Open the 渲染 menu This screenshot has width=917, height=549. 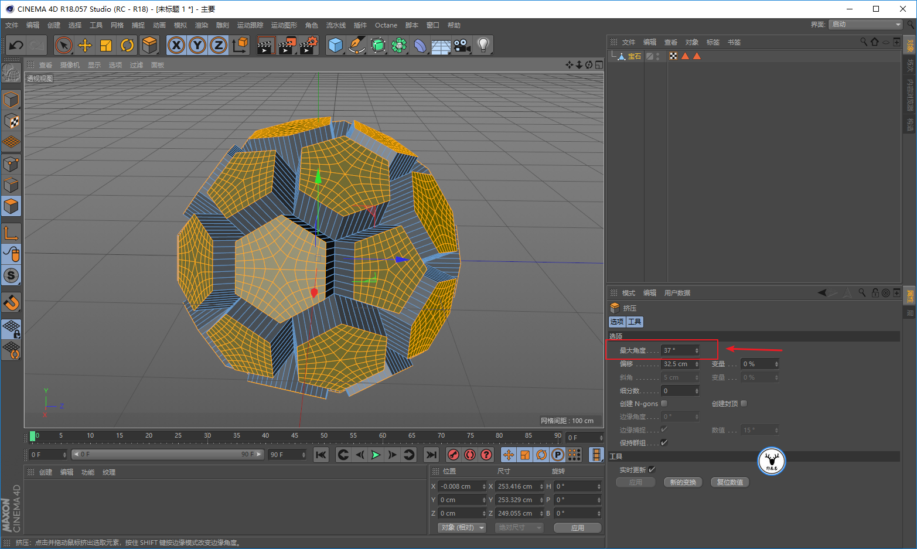202,25
